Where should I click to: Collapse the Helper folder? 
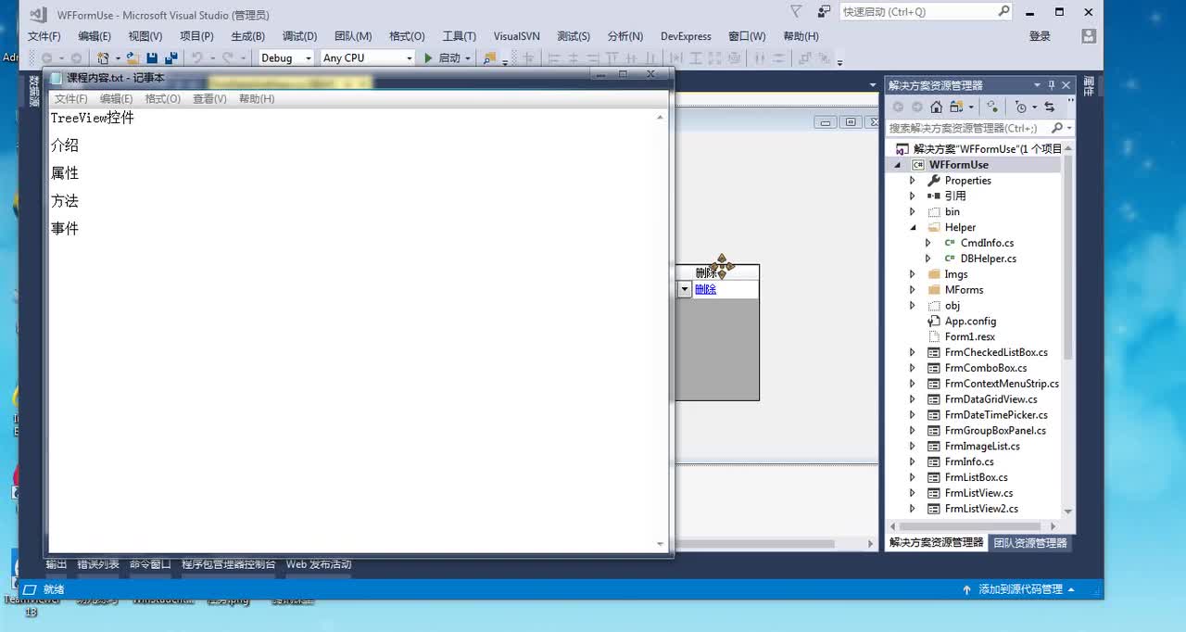pyautogui.click(x=913, y=227)
